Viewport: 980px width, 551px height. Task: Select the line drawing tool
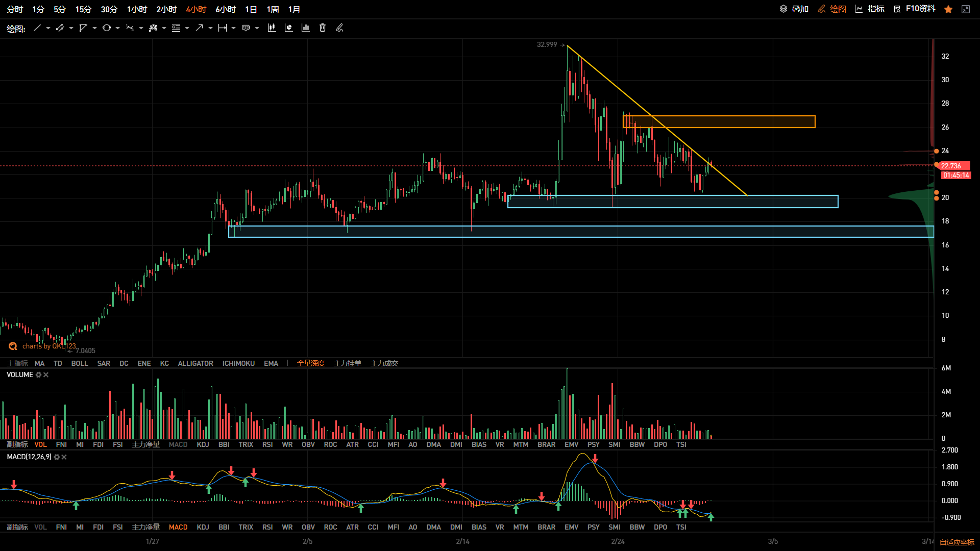(x=37, y=28)
